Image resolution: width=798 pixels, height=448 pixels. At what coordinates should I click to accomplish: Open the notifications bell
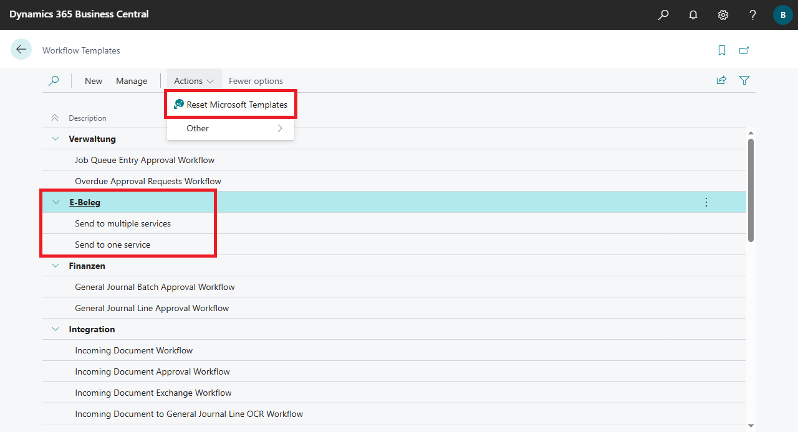coord(693,14)
